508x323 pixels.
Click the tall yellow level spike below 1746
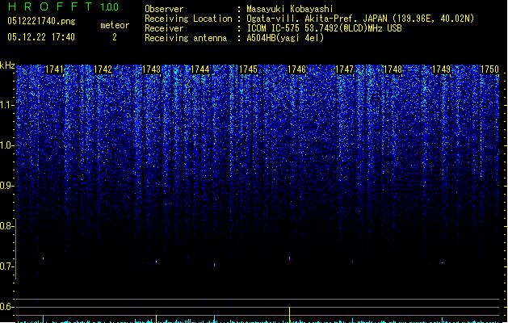290,314
